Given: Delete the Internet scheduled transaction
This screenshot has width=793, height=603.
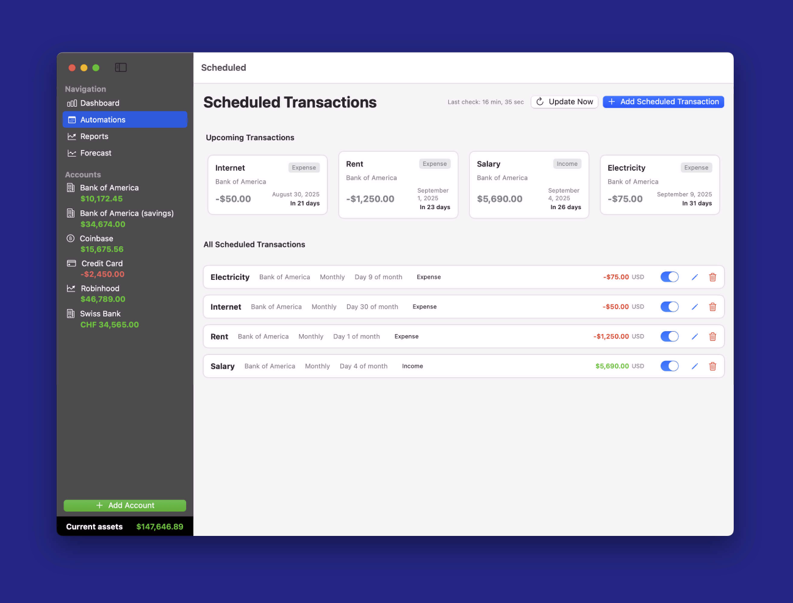Looking at the screenshot, I should pos(712,307).
